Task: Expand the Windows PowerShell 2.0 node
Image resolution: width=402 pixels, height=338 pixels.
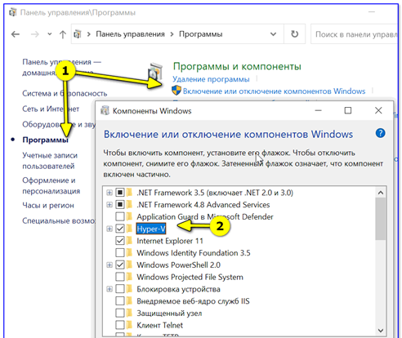Action: click(109, 265)
